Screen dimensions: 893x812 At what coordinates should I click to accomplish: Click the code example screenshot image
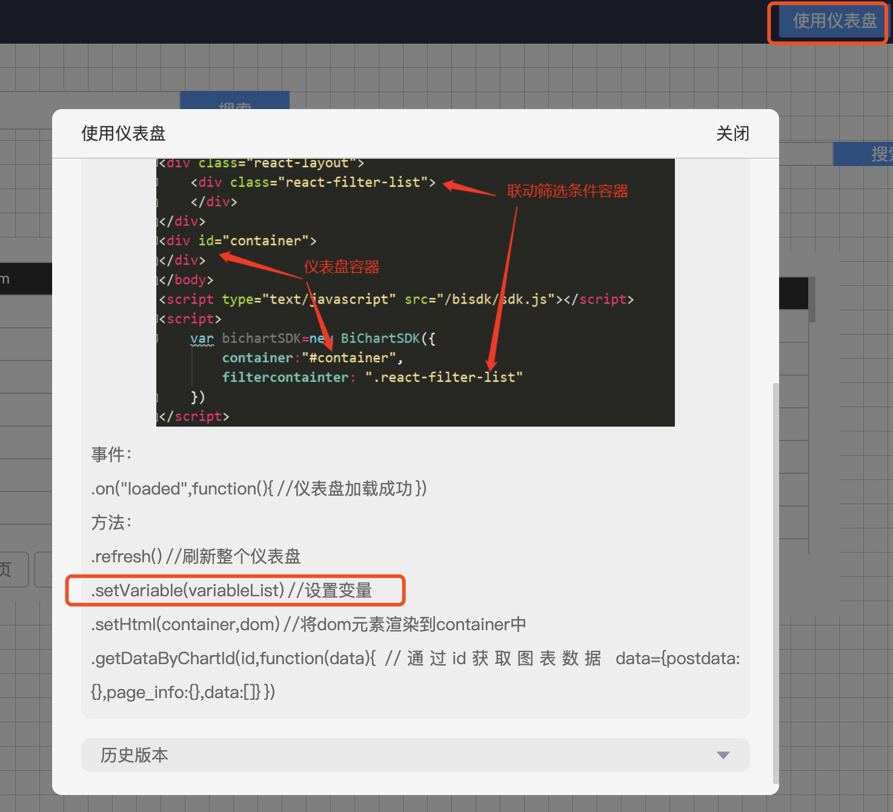pyautogui.click(x=416, y=293)
